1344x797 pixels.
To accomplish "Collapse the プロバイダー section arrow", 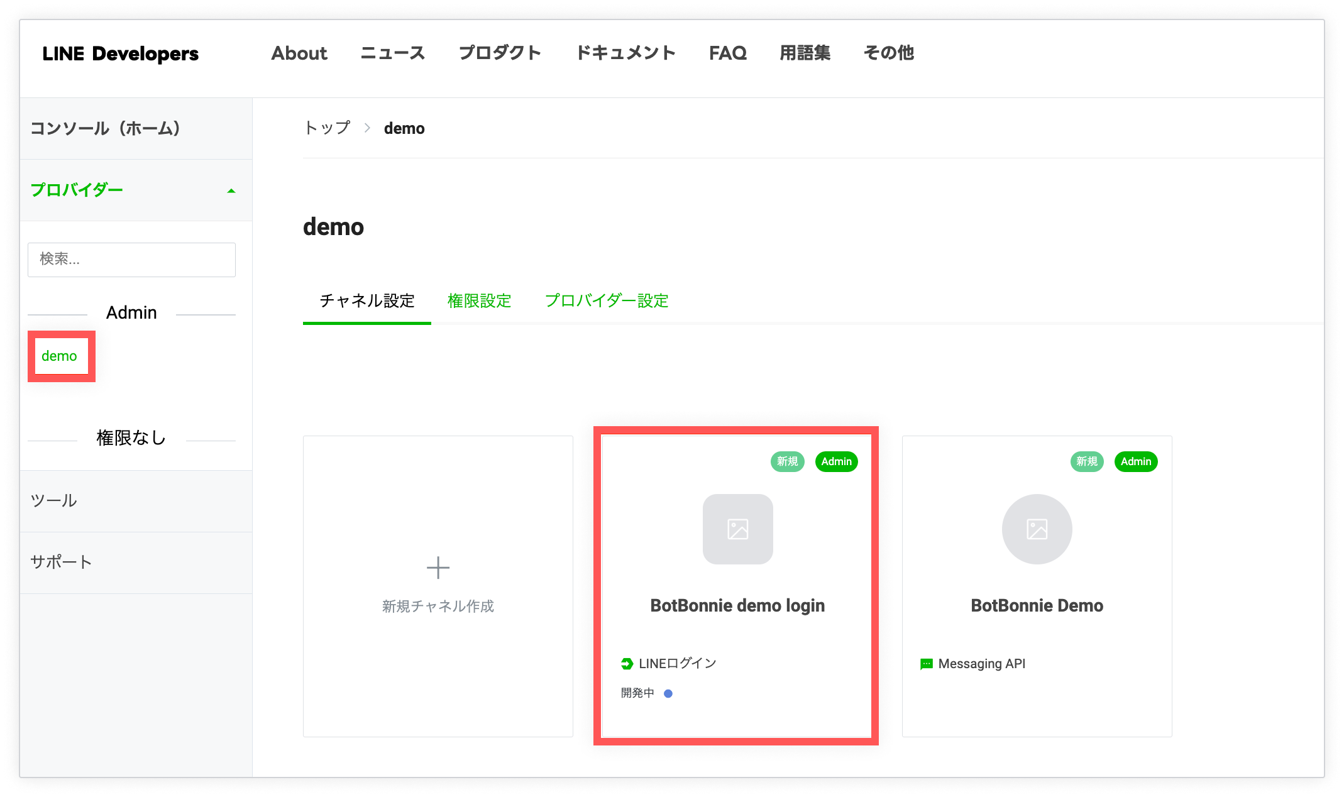I will [231, 190].
